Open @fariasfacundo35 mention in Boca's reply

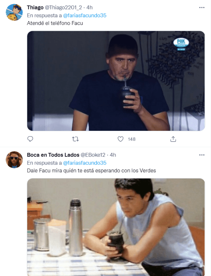point(84,163)
